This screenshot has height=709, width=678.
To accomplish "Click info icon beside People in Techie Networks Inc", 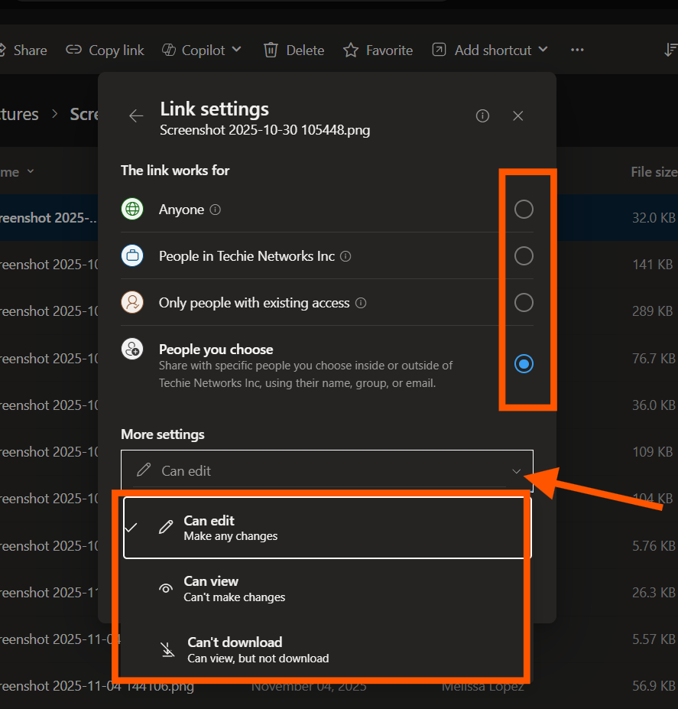I will [x=345, y=256].
